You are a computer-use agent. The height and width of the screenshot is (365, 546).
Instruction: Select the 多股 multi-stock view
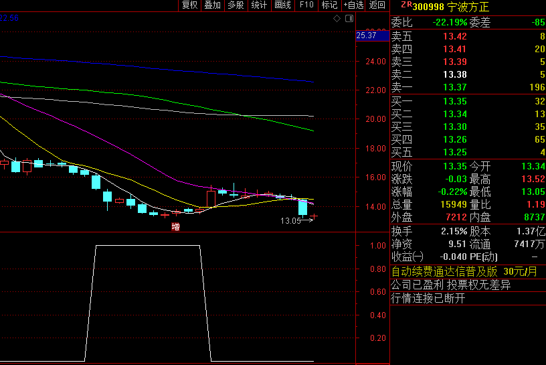236,5
